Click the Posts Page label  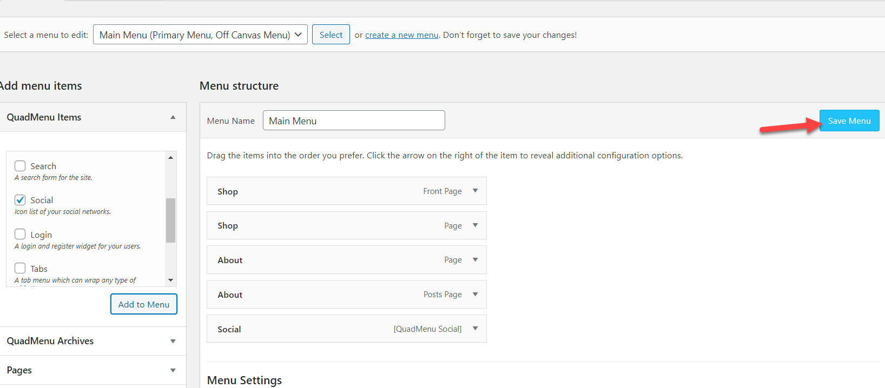[x=442, y=295]
